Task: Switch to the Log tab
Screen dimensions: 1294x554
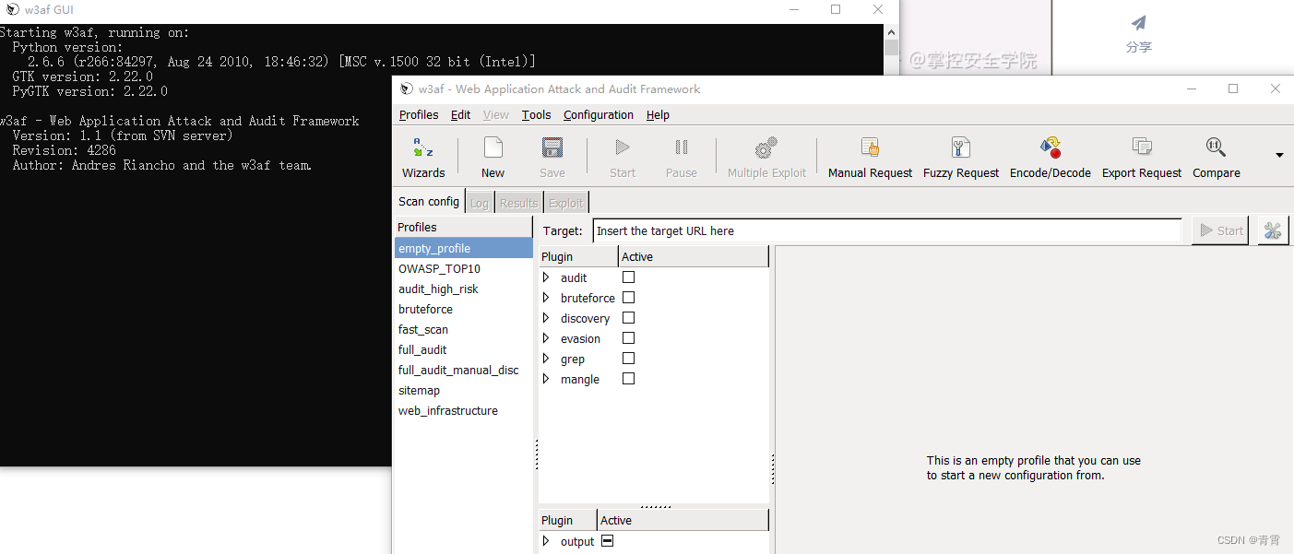Action: coord(480,203)
